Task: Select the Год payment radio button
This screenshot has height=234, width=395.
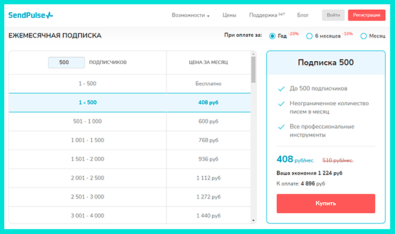Action: (272, 36)
